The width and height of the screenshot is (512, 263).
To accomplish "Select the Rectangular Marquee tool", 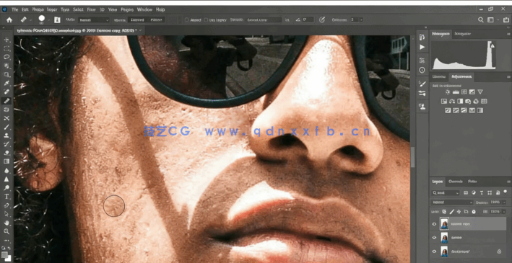I will click(6, 48).
